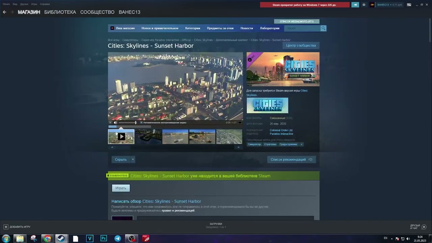The width and height of the screenshot is (432, 243).
Task: Select the trailer thumbnail with play icon
Action: pyautogui.click(x=121, y=137)
